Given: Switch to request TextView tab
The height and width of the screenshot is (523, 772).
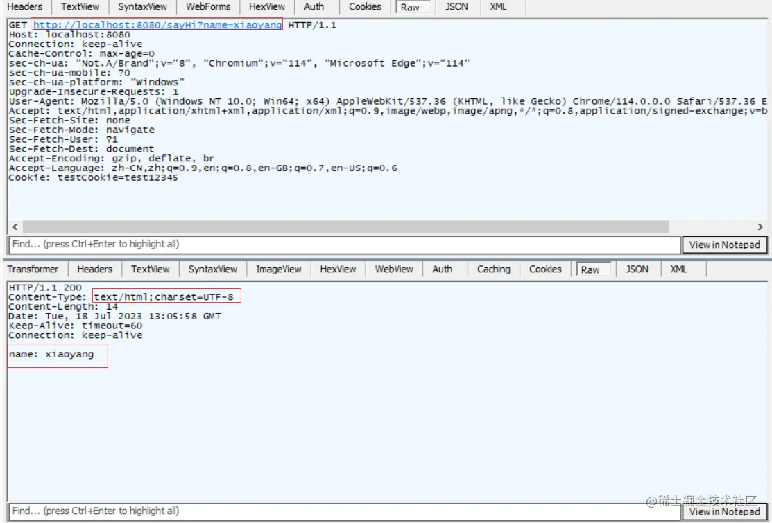Looking at the screenshot, I should tap(80, 7).
